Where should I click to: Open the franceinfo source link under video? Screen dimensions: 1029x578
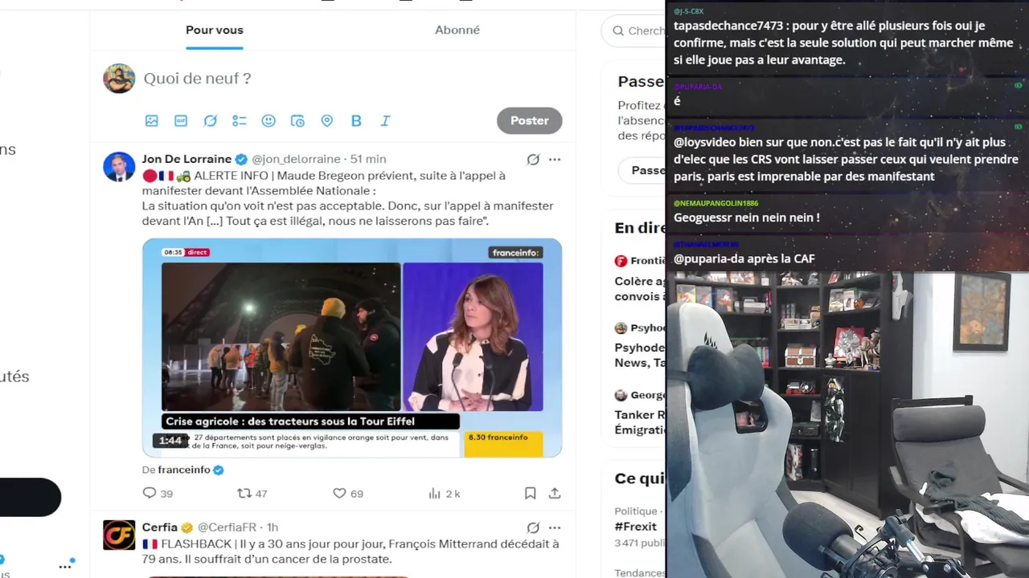click(x=184, y=470)
